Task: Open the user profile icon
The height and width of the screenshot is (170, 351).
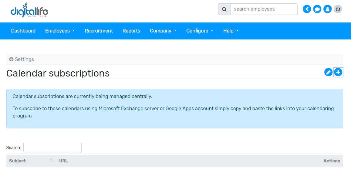Action: click(x=327, y=9)
